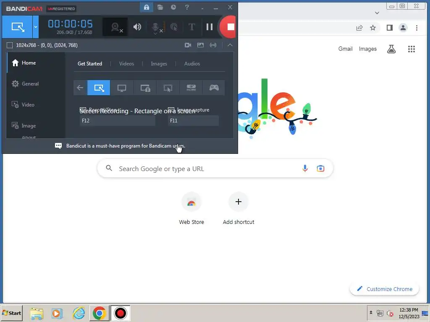
Task: Click the Bandicut promotional message
Action: 126,145
